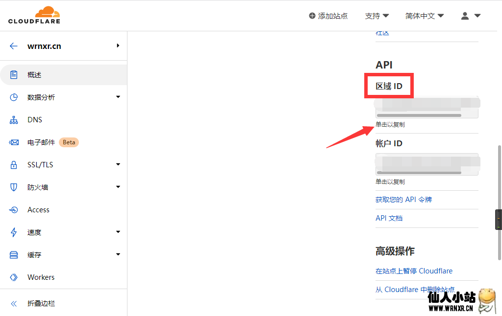
Task: Click 单击以复制 under 区域 ID
Action: (x=390, y=125)
